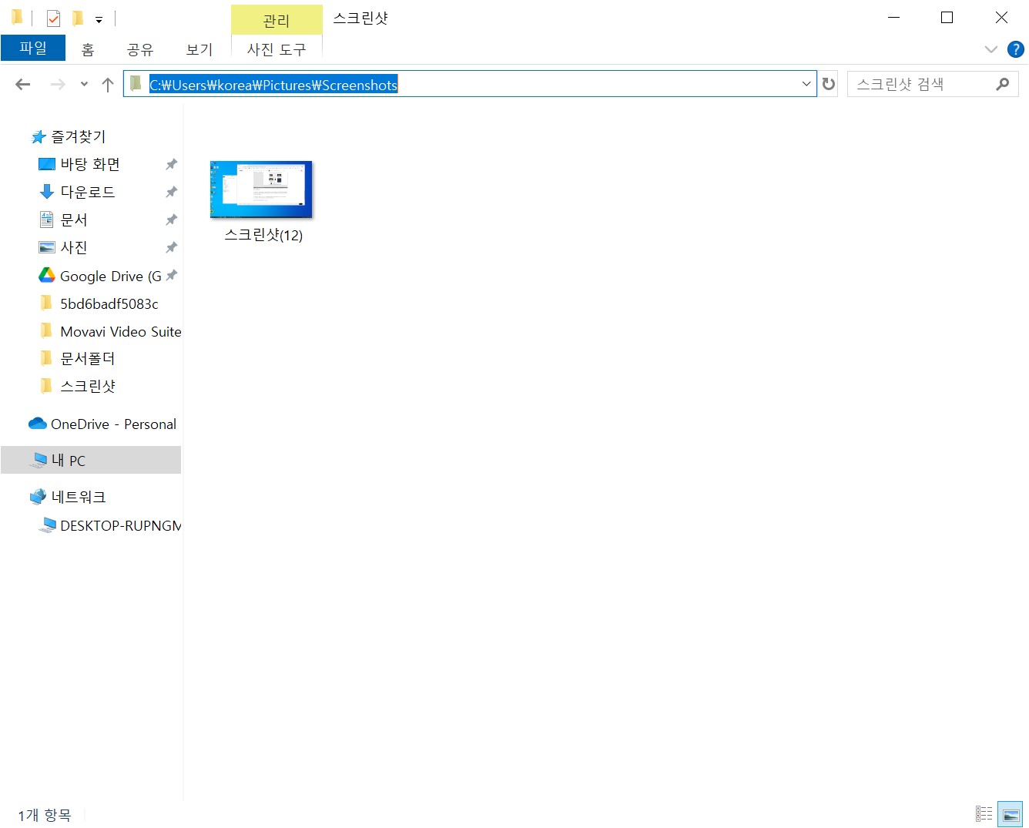Screen dimensions: 1029x828
Task: Open 사진 in the sidebar
Action: [x=74, y=247]
